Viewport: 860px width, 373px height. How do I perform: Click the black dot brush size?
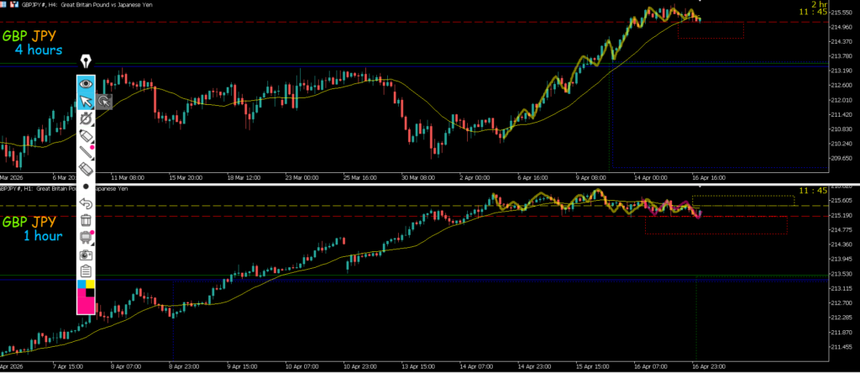click(x=86, y=186)
